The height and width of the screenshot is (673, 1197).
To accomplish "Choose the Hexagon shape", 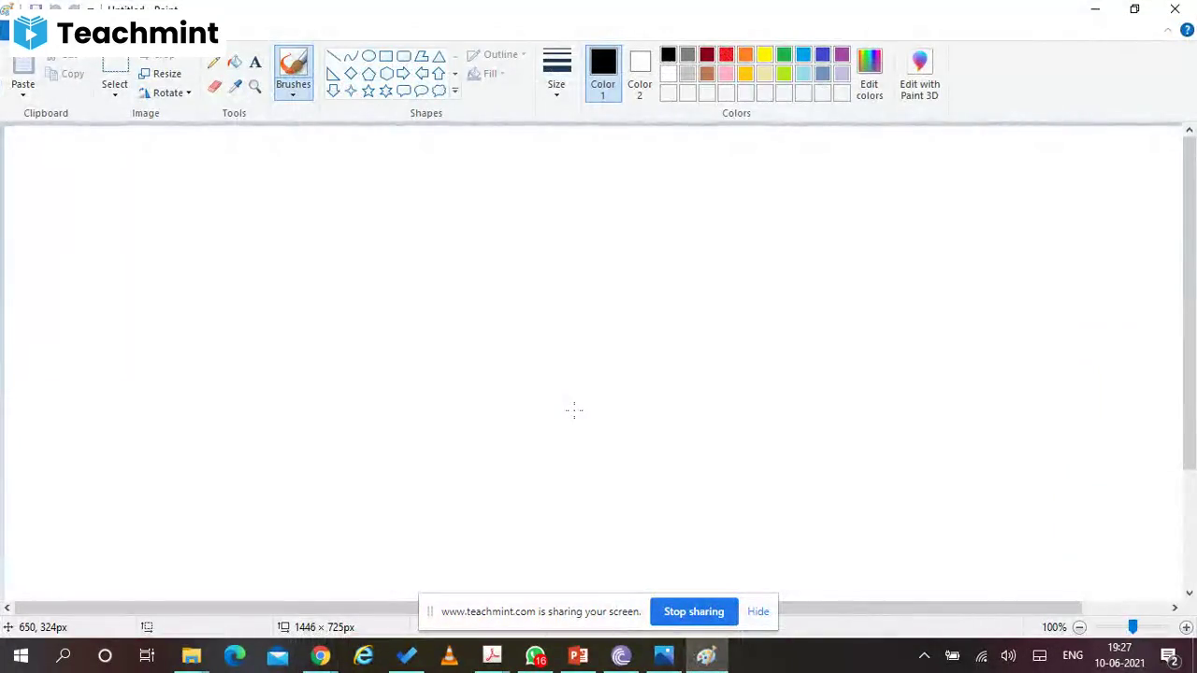I will coord(386,74).
